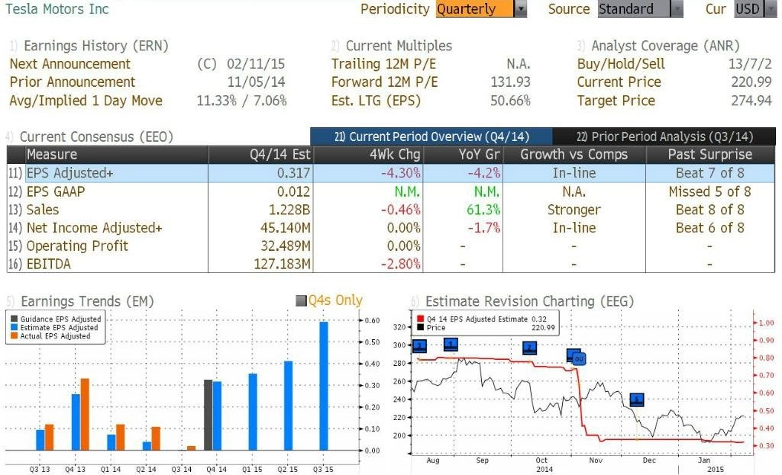This screenshot has height=475, width=782.
Task: Click the Target Price value 274.94
Action: (751, 101)
